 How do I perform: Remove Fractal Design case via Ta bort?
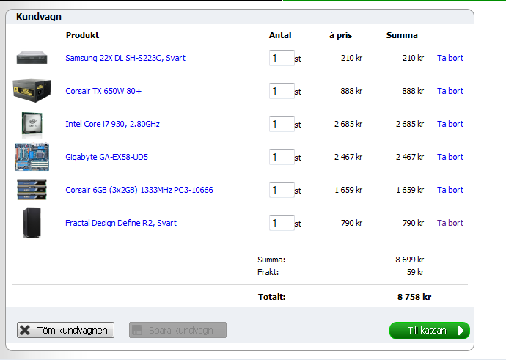point(450,223)
